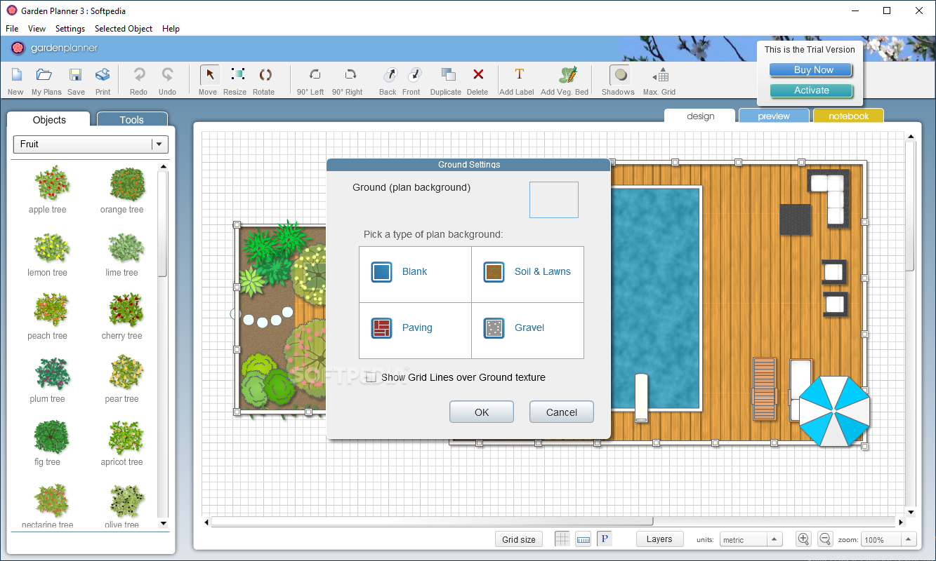936x561 pixels.
Task: Click the Grid size button
Action: click(519, 539)
